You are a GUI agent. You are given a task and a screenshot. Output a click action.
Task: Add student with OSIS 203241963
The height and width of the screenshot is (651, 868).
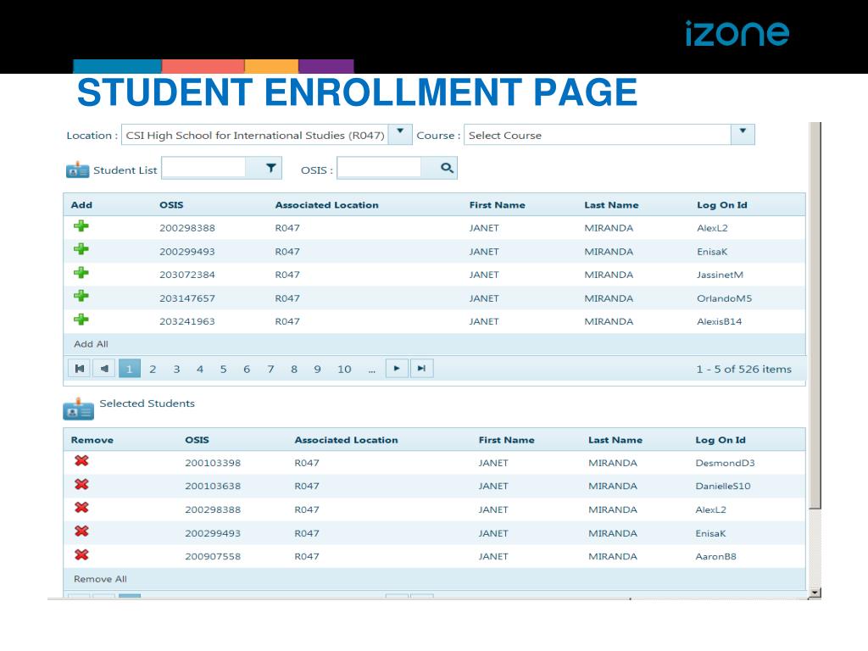pos(81,320)
